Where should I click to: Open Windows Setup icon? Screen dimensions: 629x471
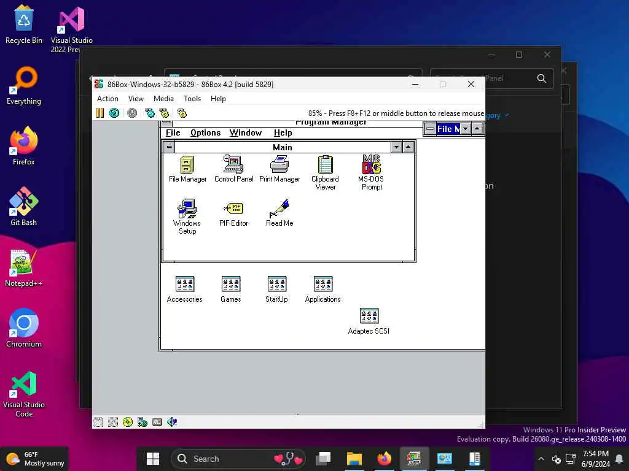click(187, 216)
